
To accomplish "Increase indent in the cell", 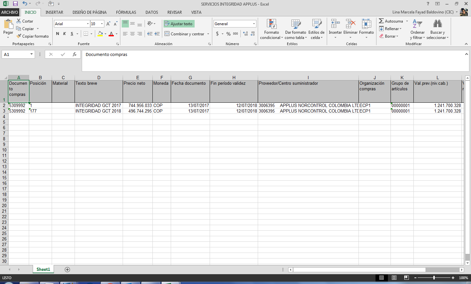I will (157, 34).
